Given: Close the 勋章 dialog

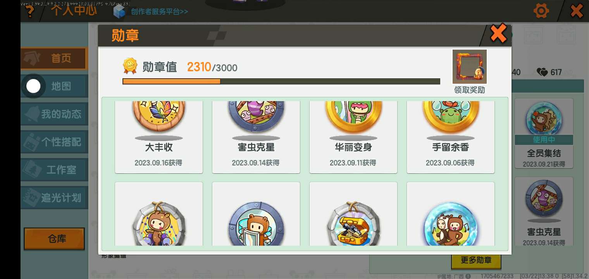Looking at the screenshot, I should [x=498, y=34].
